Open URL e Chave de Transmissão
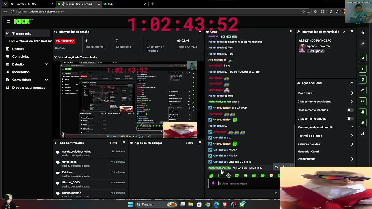 (31, 41)
